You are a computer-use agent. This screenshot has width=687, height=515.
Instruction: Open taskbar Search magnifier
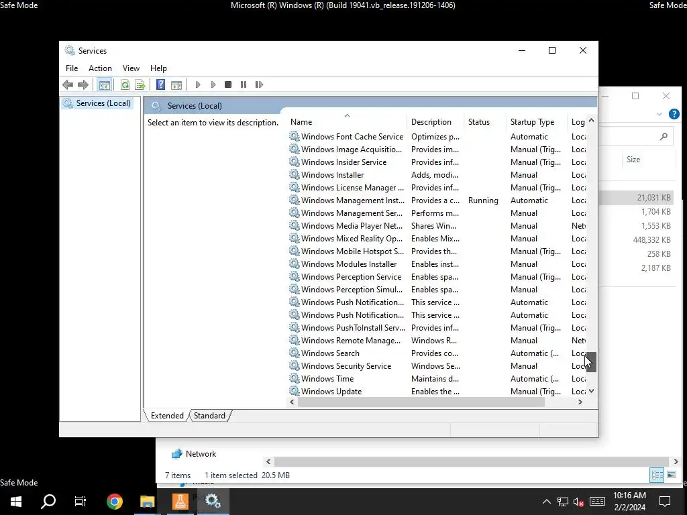point(48,501)
